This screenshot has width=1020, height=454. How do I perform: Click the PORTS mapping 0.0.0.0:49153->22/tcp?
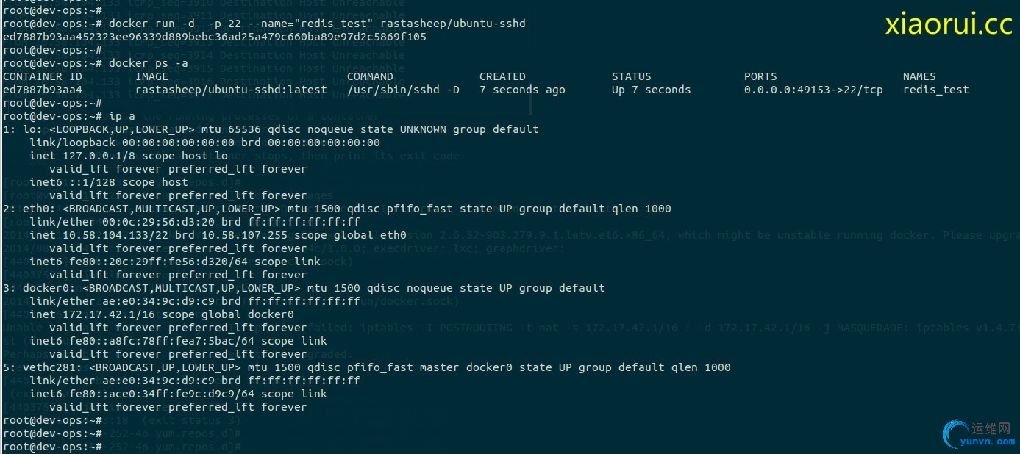pos(813,90)
